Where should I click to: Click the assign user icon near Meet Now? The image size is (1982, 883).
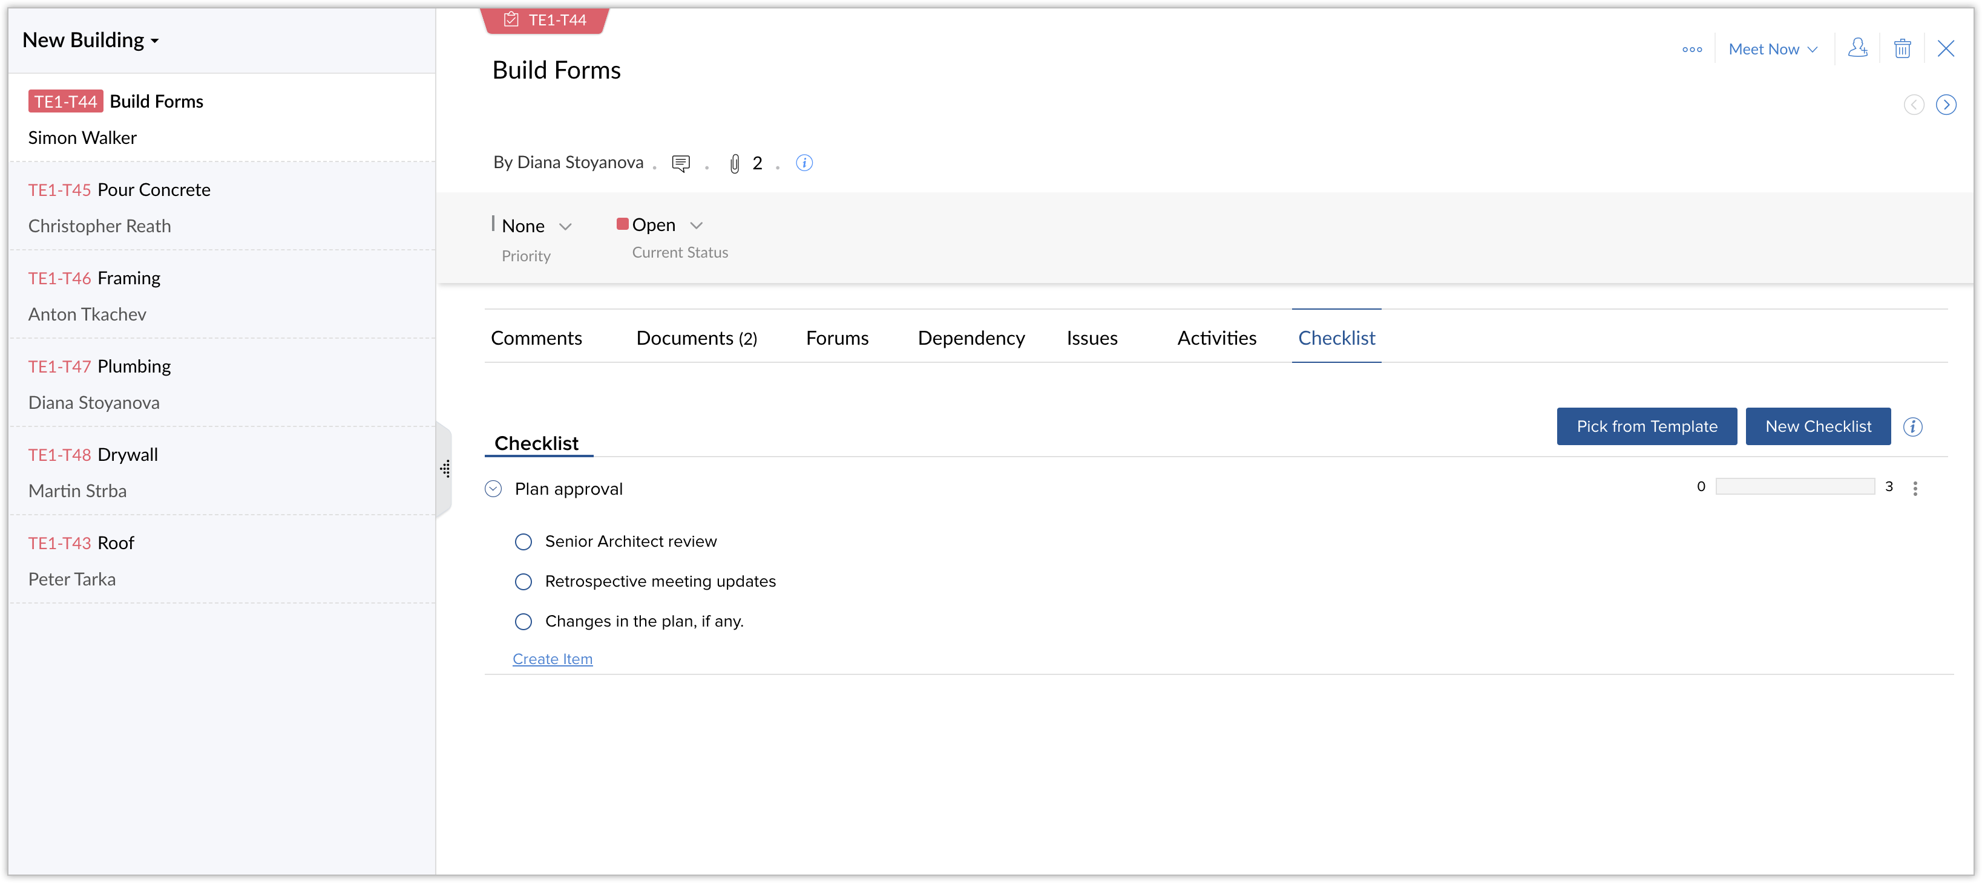pos(1858,48)
